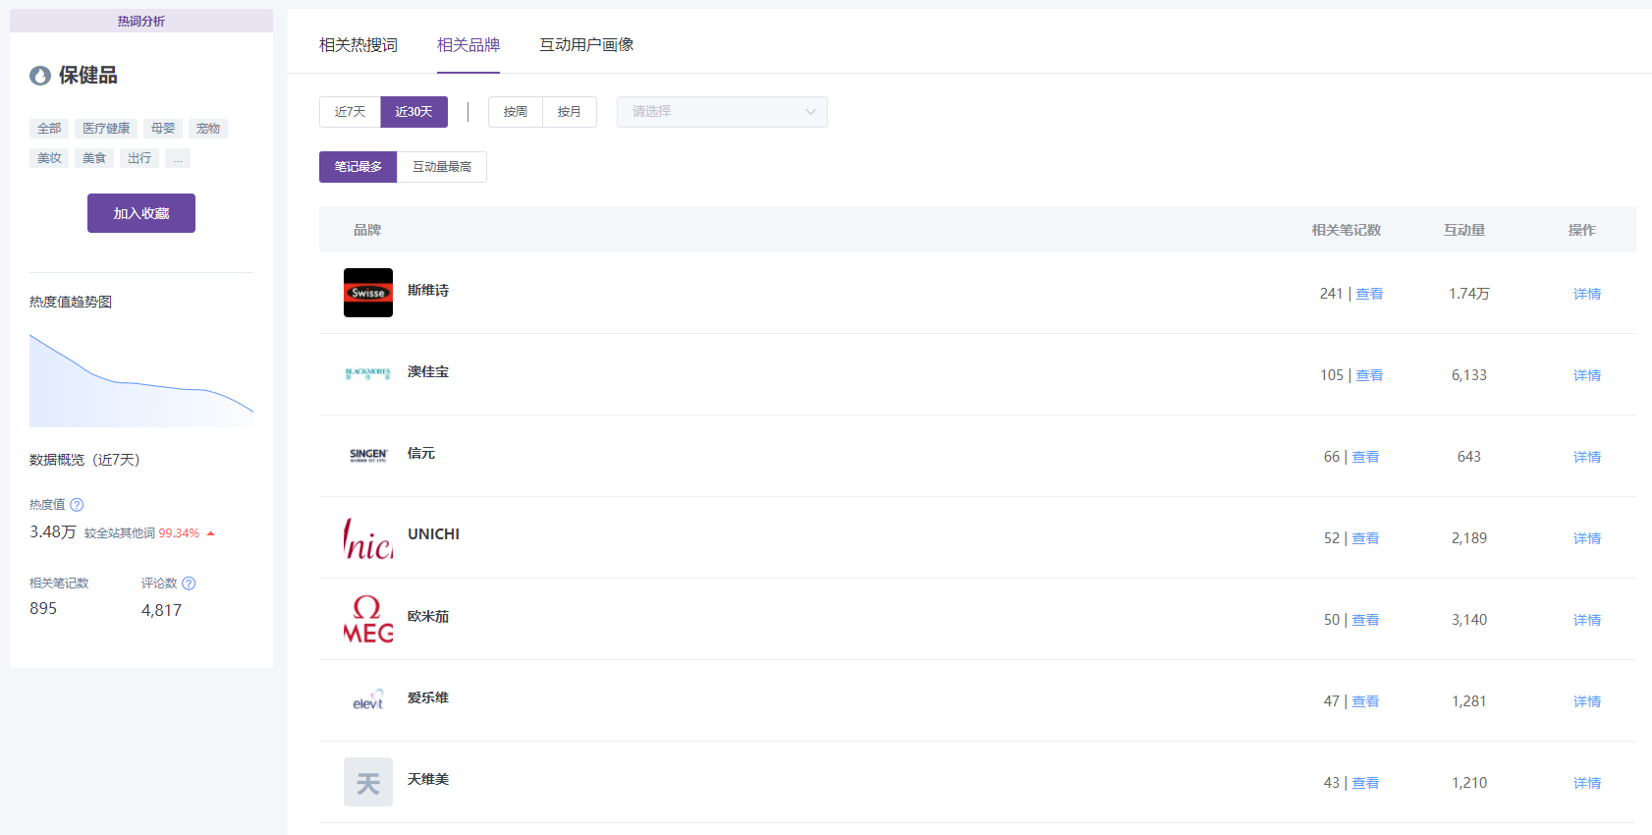Click the 天维美 placeholder logo
Image resolution: width=1652 pixels, height=835 pixels.
click(x=368, y=782)
